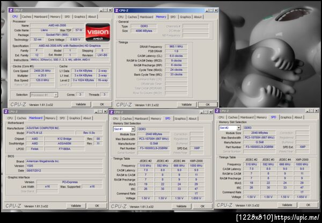The height and width of the screenshot is (223, 322).
Task: Switch to Caches tab in CPU window
Action: point(26,17)
